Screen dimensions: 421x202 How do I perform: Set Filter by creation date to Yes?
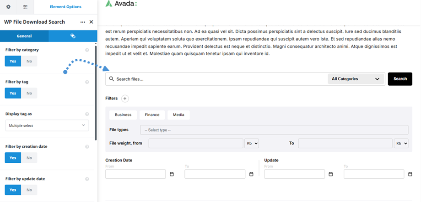click(x=13, y=158)
